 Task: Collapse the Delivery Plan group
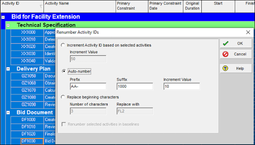click(x=8, y=69)
